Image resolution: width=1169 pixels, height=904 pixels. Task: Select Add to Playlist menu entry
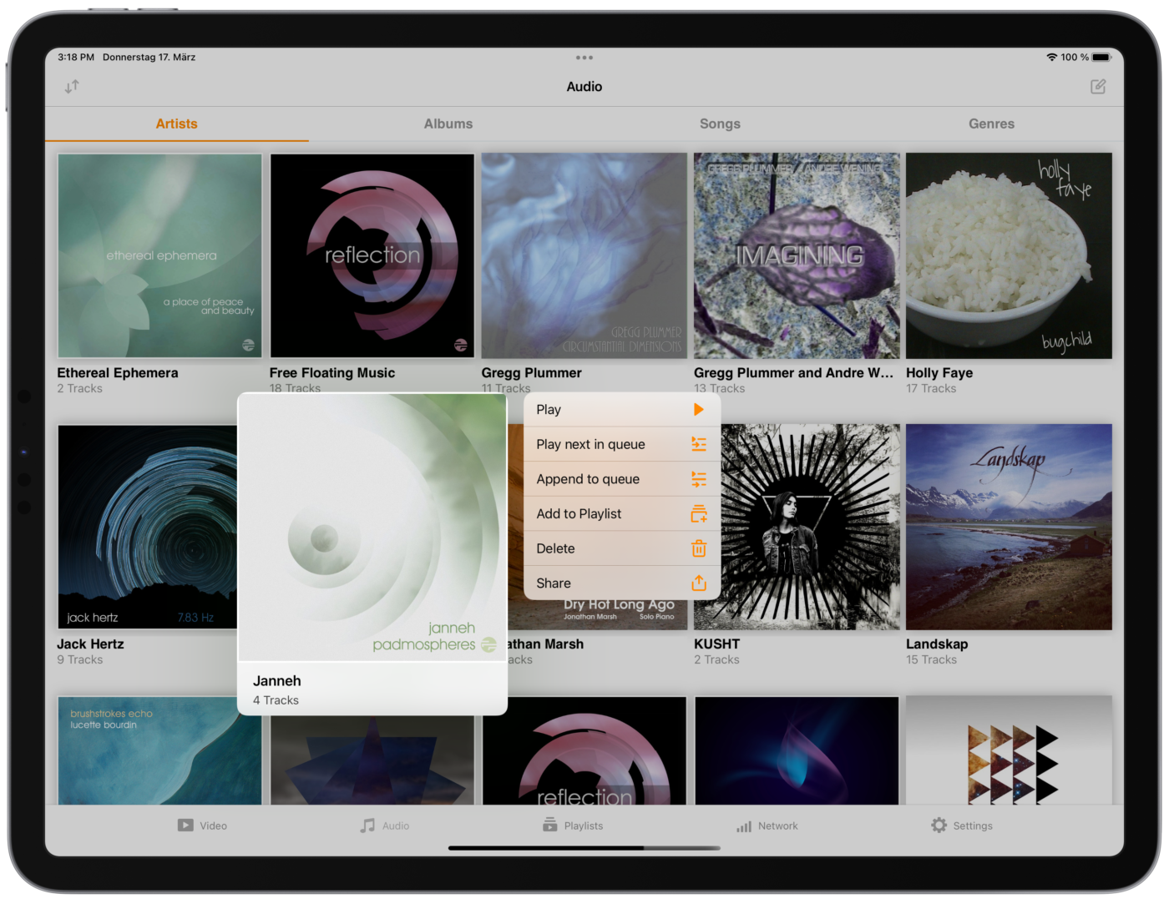(621, 514)
